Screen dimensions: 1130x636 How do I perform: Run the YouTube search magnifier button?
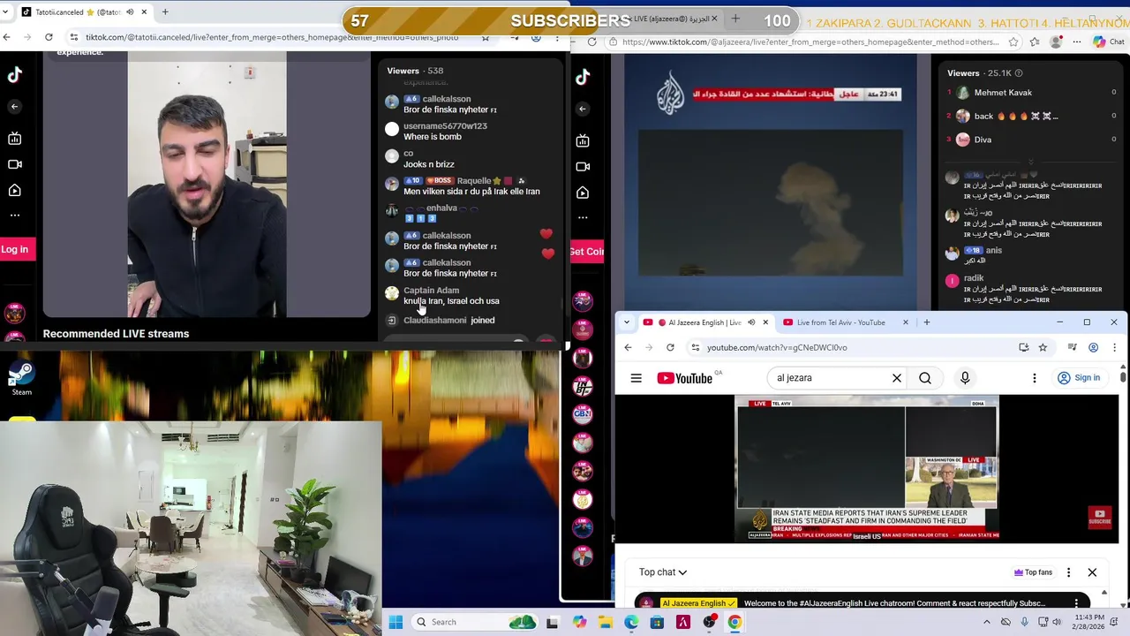[924, 378]
